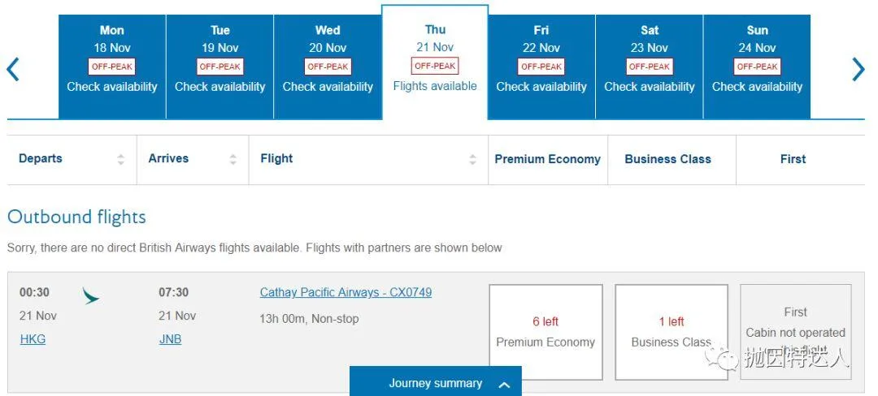Screen dimensions: 878x396
Task: Choose Wed 20 Nov date tab
Action: [x=328, y=67]
